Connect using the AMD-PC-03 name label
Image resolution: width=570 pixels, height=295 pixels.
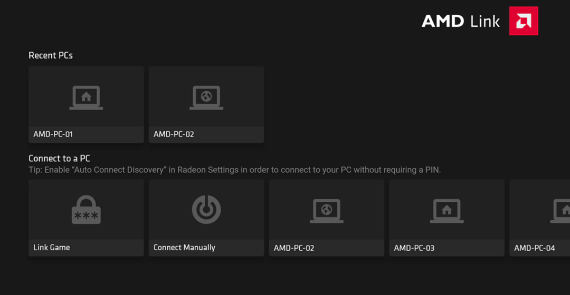pyautogui.click(x=414, y=248)
